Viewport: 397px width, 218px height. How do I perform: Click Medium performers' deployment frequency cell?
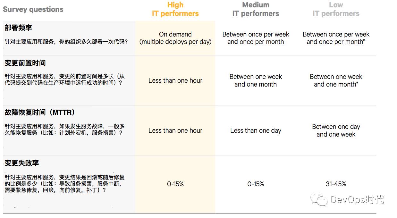[x=256, y=38]
